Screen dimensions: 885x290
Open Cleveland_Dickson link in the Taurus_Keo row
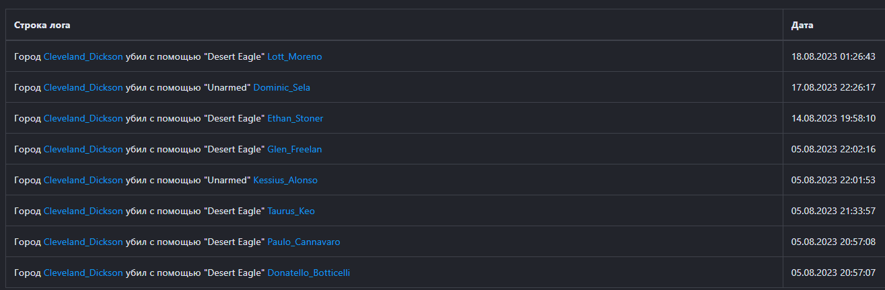tap(83, 211)
